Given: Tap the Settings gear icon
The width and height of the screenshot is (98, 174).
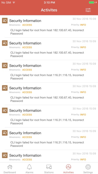Looking at the screenshot, I should click(x=88, y=167).
